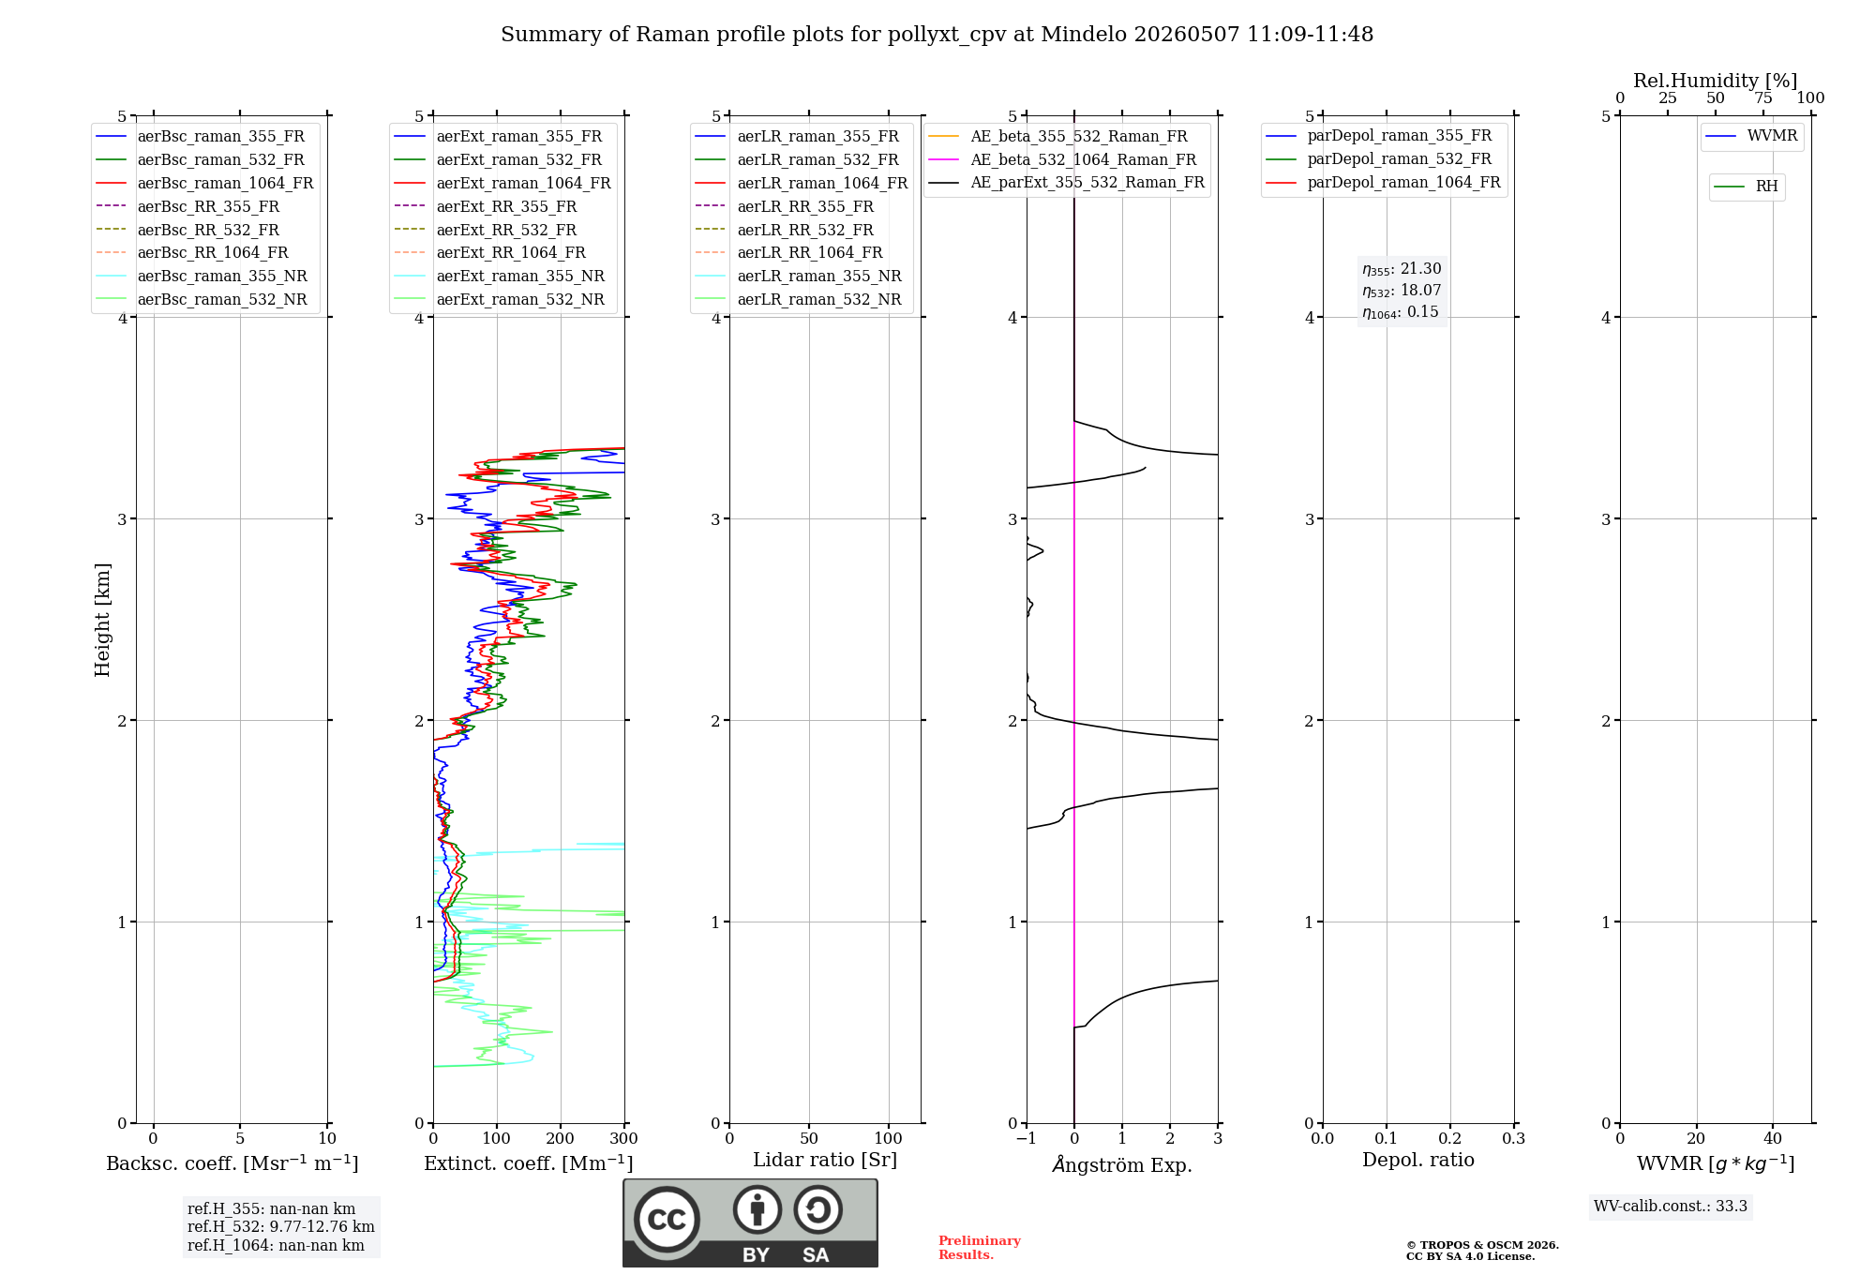Select legend entry aerExt_RR_532_FR
1875x1275 pixels.
486,230
